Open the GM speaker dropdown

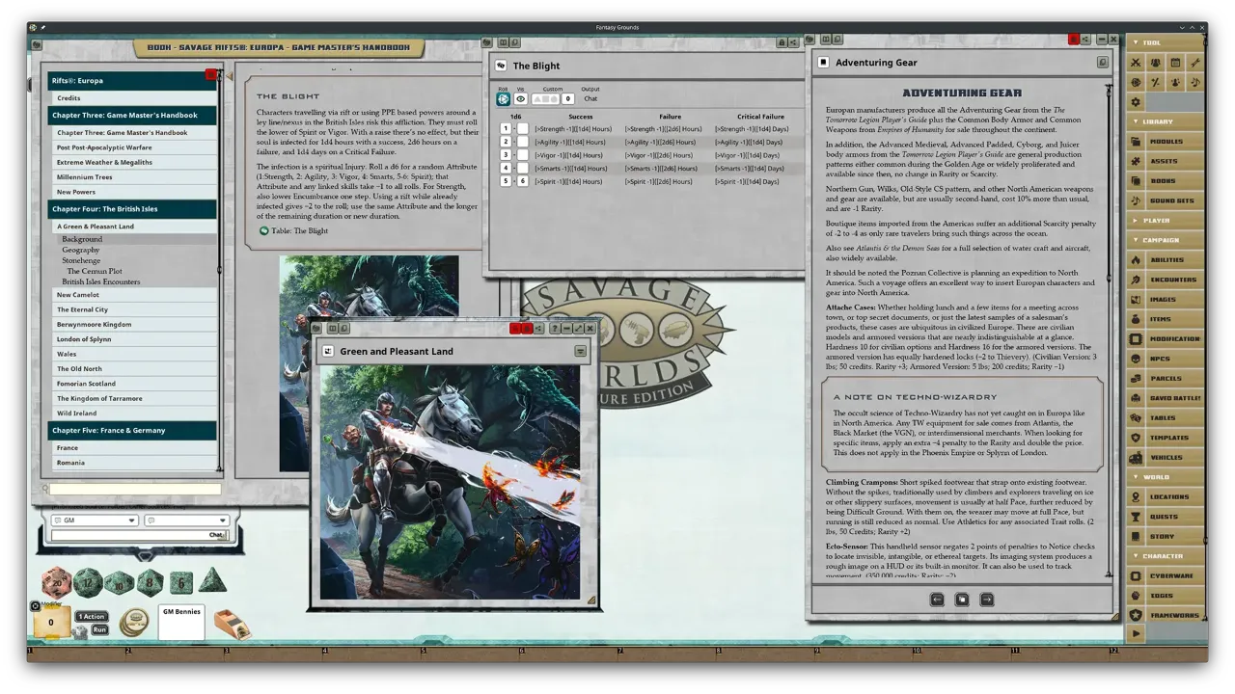[x=95, y=520]
